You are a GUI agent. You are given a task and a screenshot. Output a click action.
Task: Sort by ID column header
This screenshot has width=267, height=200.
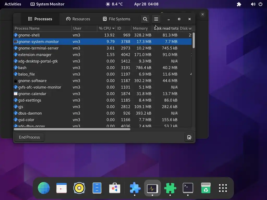123,28
